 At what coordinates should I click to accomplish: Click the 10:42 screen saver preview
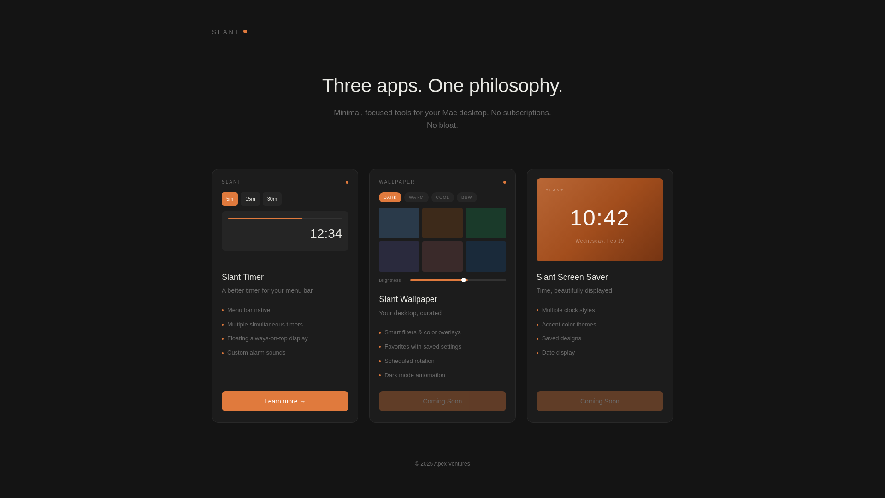[x=600, y=219]
